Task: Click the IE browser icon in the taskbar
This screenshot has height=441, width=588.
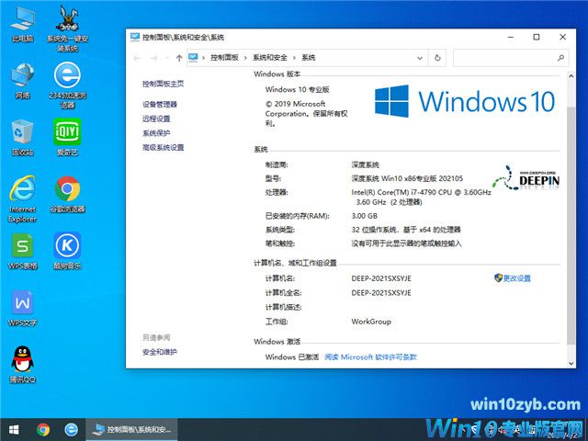Action: (x=71, y=430)
